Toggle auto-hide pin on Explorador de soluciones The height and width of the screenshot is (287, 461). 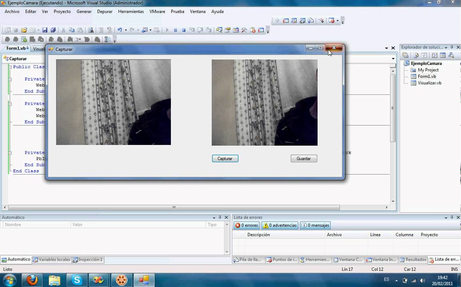[x=452, y=47]
